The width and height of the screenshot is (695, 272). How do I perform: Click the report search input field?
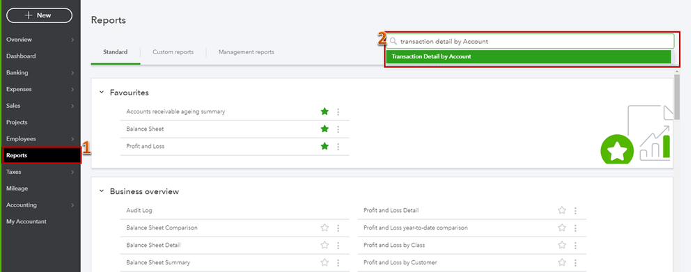[530, 41]
